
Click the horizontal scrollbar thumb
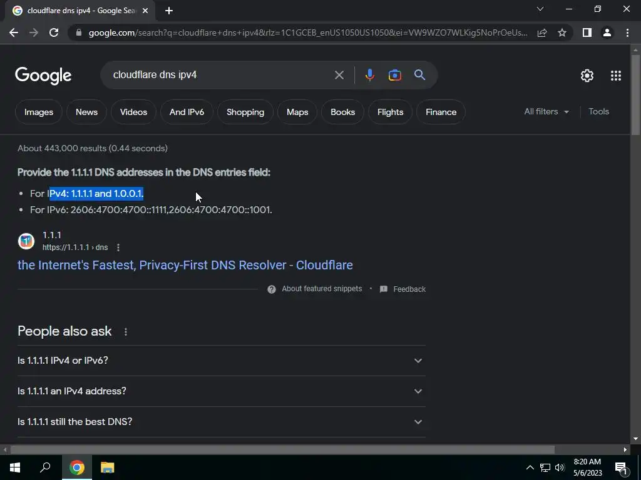[x=282, y=449]
